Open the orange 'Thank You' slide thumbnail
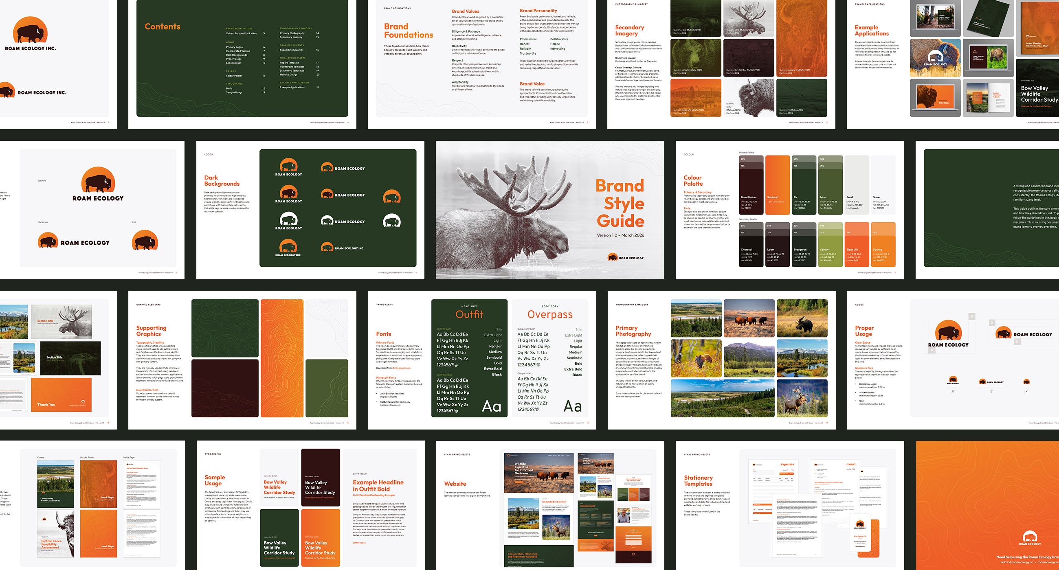 61,395
